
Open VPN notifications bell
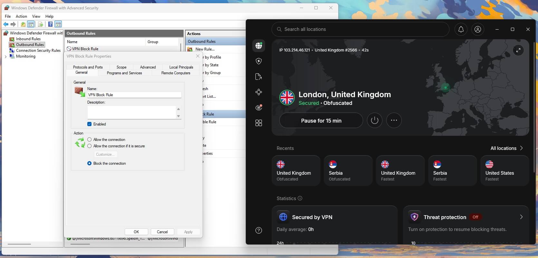(461, 29)
